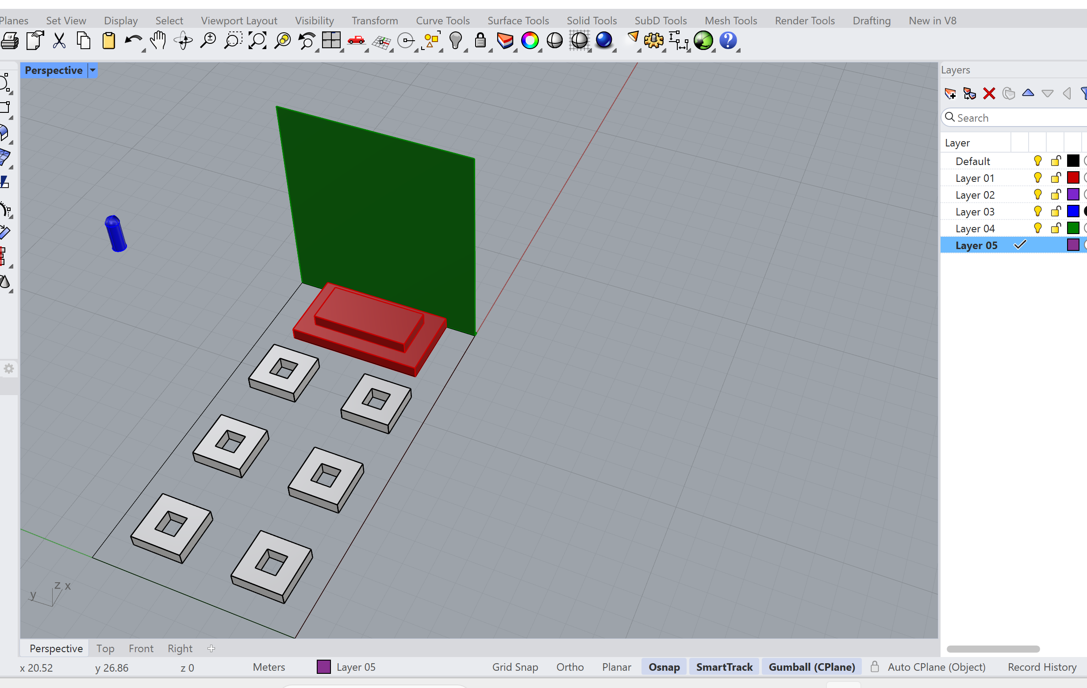Click the New Layer icon in Layers panel
1087x688 pixels.
click(950, 93)
